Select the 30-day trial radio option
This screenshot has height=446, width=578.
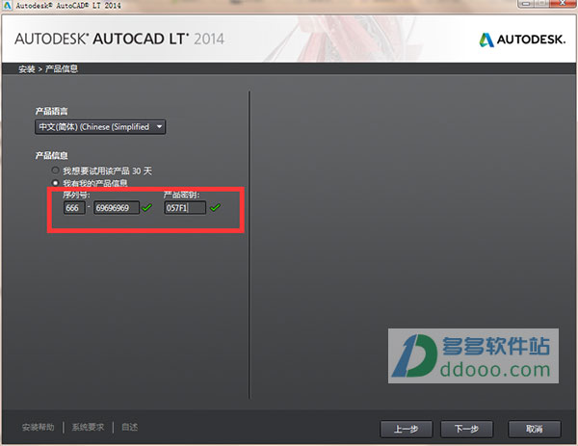pos(55,171)
